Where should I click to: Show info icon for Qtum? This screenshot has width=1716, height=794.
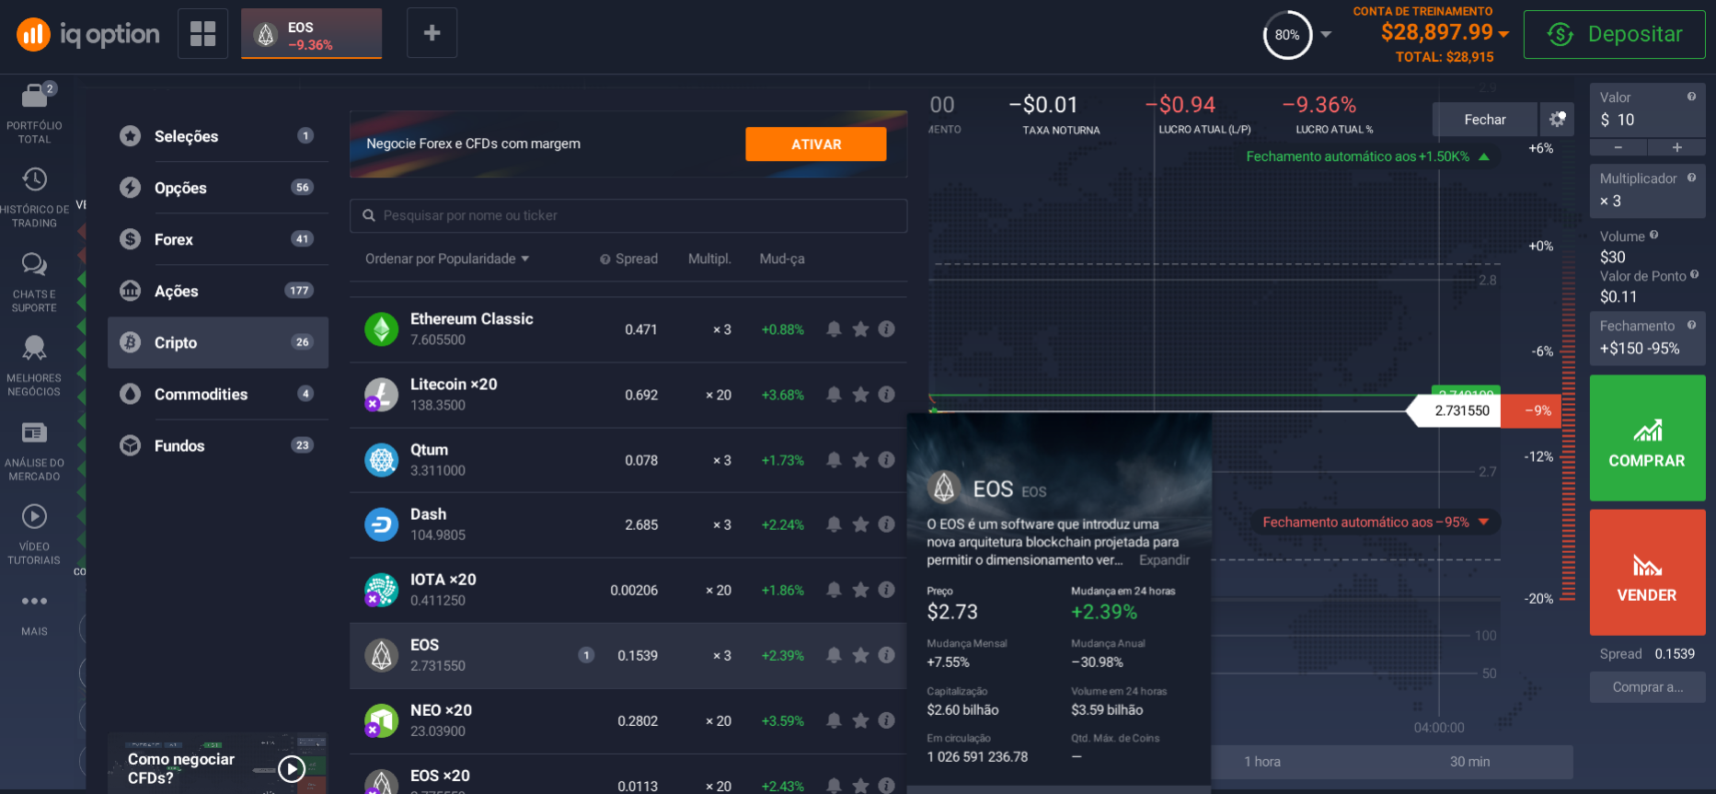point(886,459)
